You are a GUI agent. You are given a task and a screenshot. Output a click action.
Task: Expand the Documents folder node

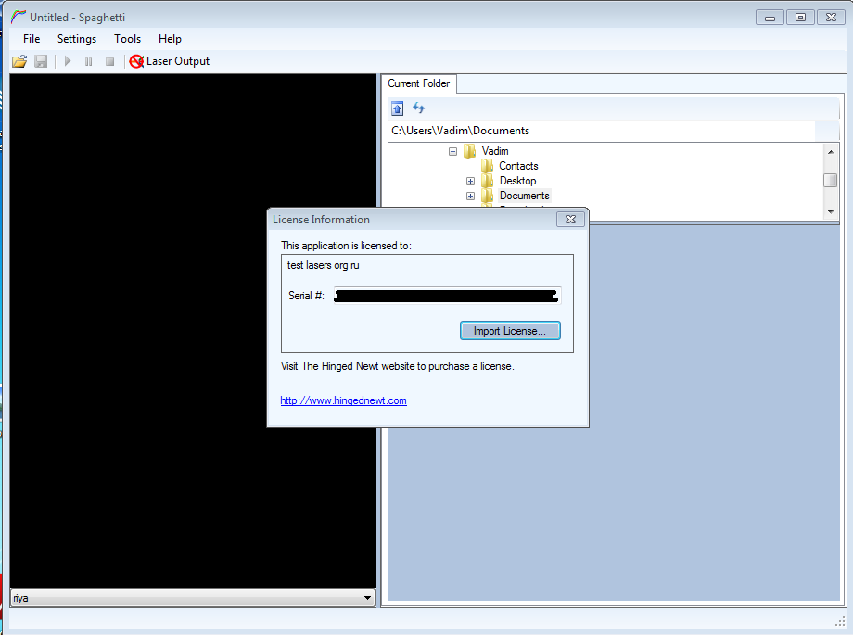470,196
